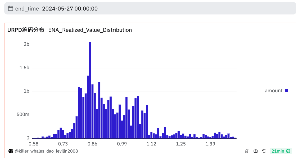This screenshot has width=299, height=161.
Task: Click the end_time parameter label
Action: click(x=27, y=8)
